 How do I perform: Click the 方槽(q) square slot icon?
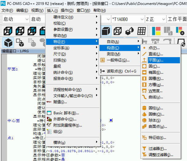point(144,85)
